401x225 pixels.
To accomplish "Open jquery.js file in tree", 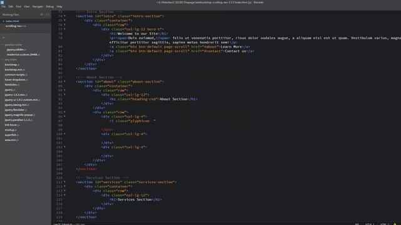I will 10,90.
